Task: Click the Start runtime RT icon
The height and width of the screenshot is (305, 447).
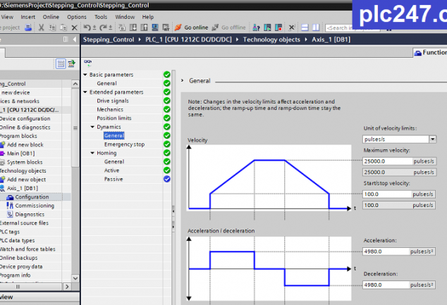Action: tap(166, 27)
